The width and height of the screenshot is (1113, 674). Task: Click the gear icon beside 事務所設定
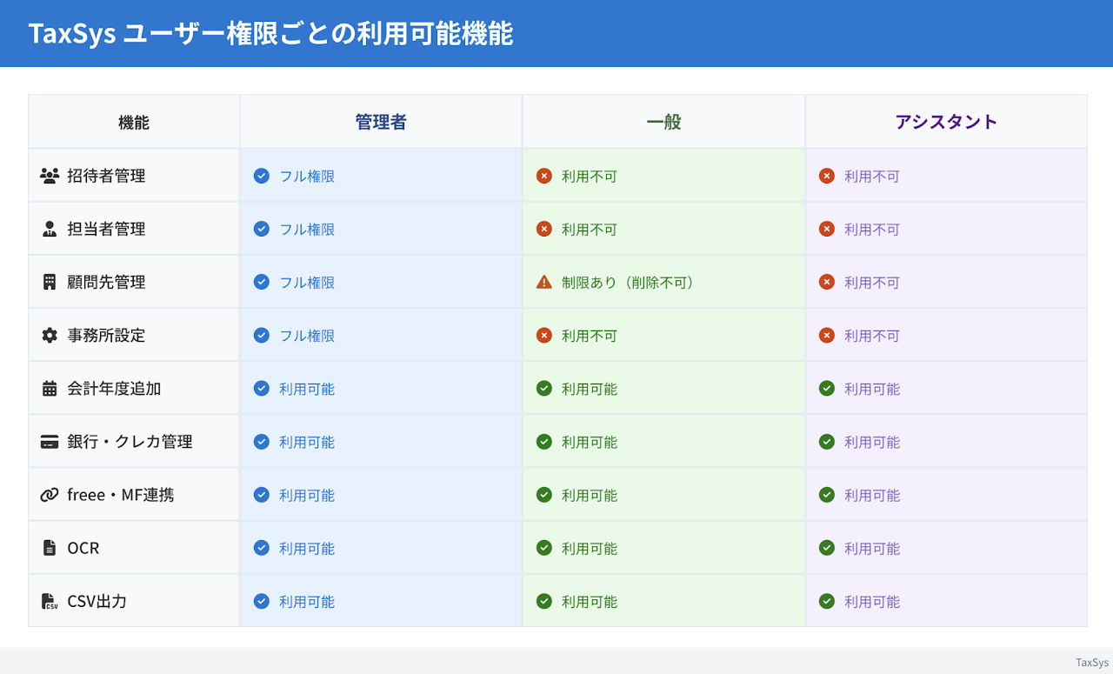pos(50,335)
